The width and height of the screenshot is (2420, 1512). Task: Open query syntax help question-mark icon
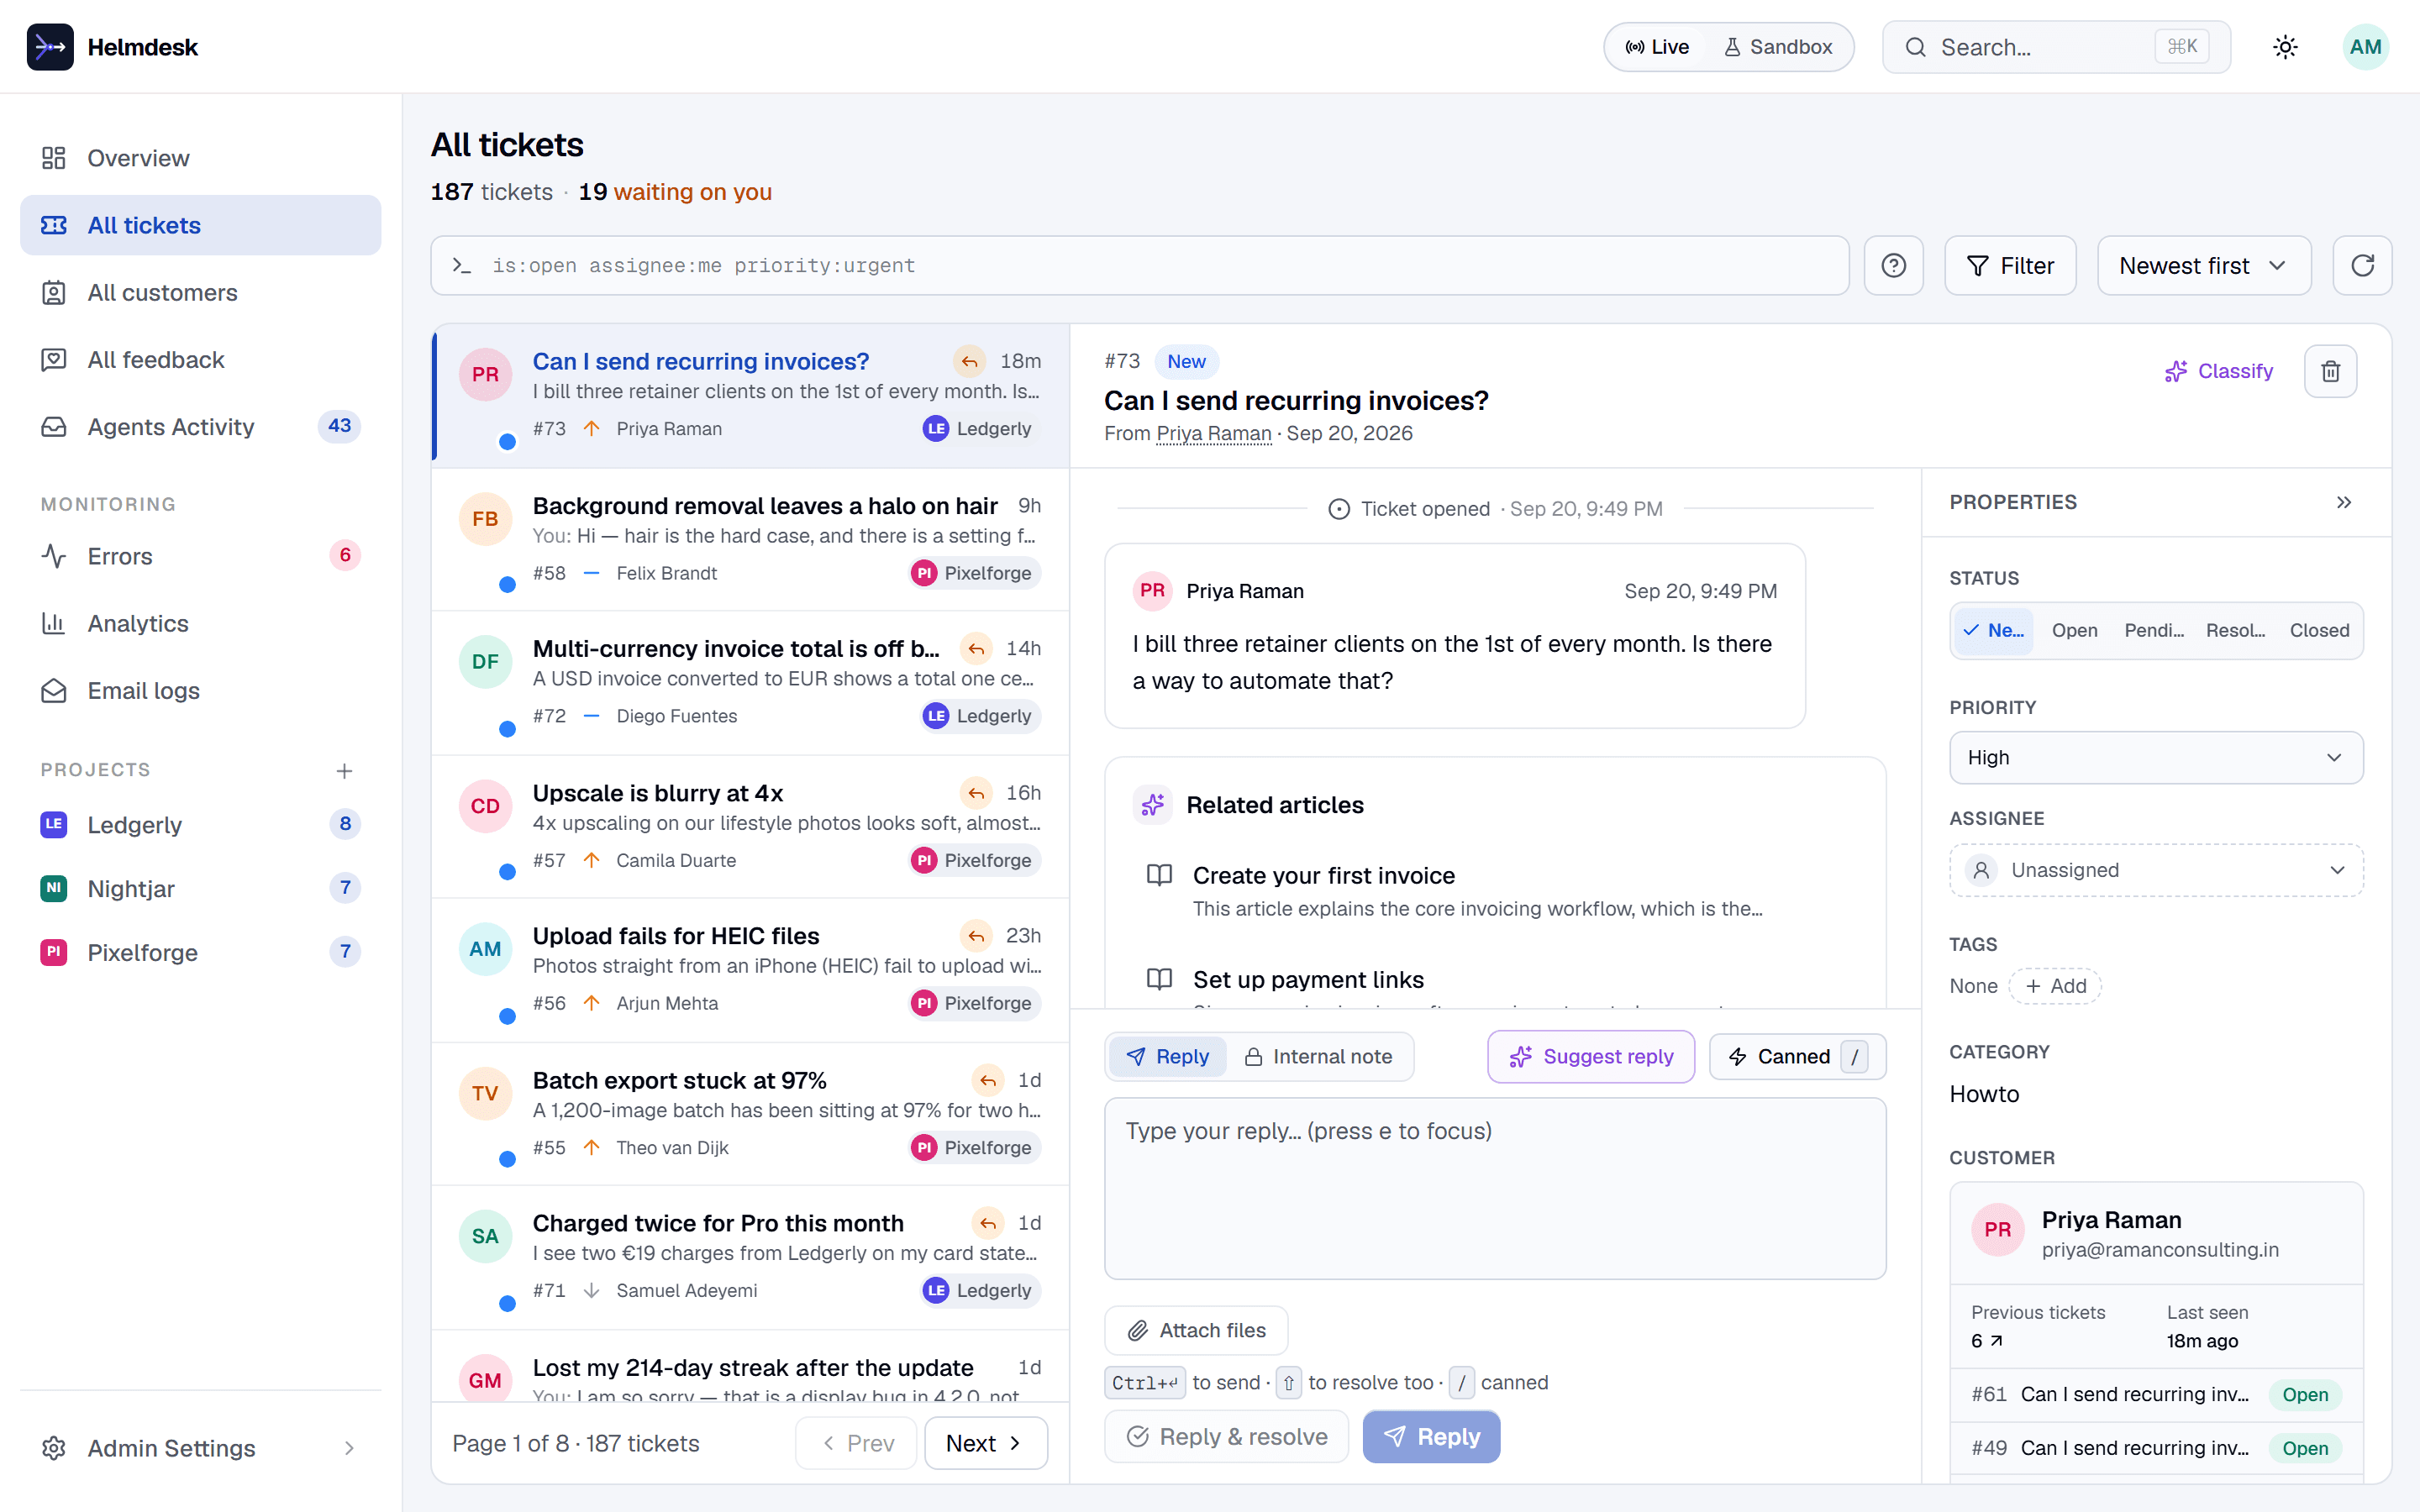click(x=1893, y=265)
